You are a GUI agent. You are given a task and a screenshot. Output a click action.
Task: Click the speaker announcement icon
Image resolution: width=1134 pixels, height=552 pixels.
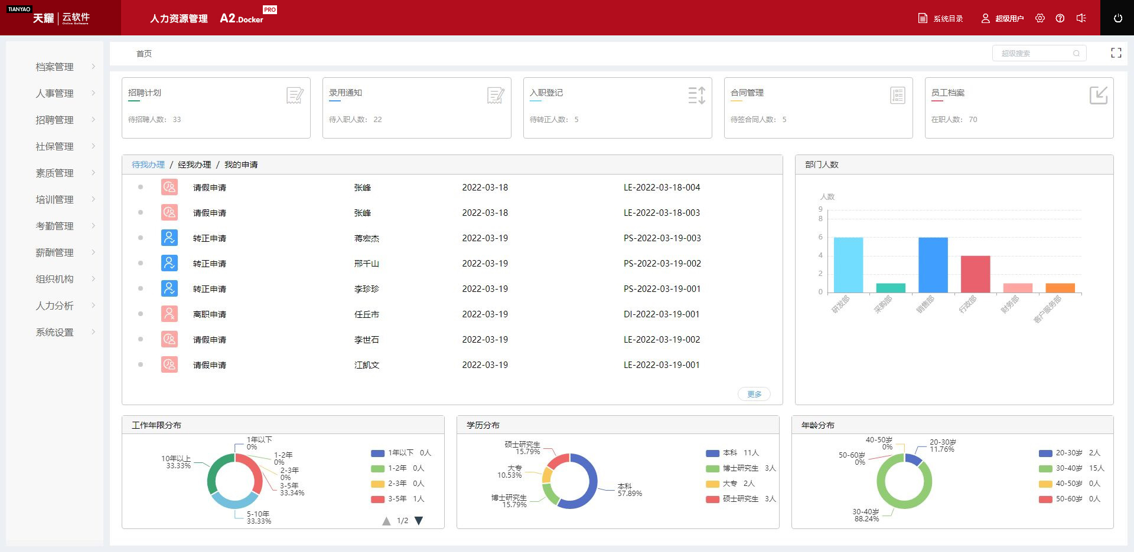tap(1081, 18)
